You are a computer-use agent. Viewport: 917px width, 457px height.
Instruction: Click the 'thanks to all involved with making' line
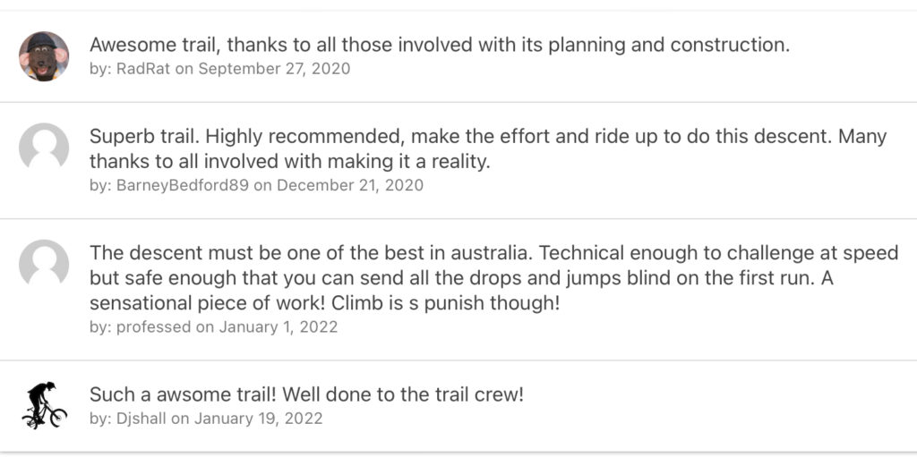[x=289, y=161]
